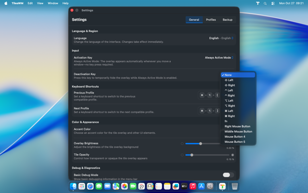Viewport: 308px width, 193px height.
Task: Open the Language dropdown
Action: pyautogui.click(x=221, y=38)
